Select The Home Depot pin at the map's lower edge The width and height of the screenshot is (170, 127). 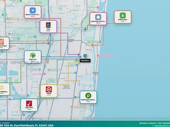pos(24,115)
